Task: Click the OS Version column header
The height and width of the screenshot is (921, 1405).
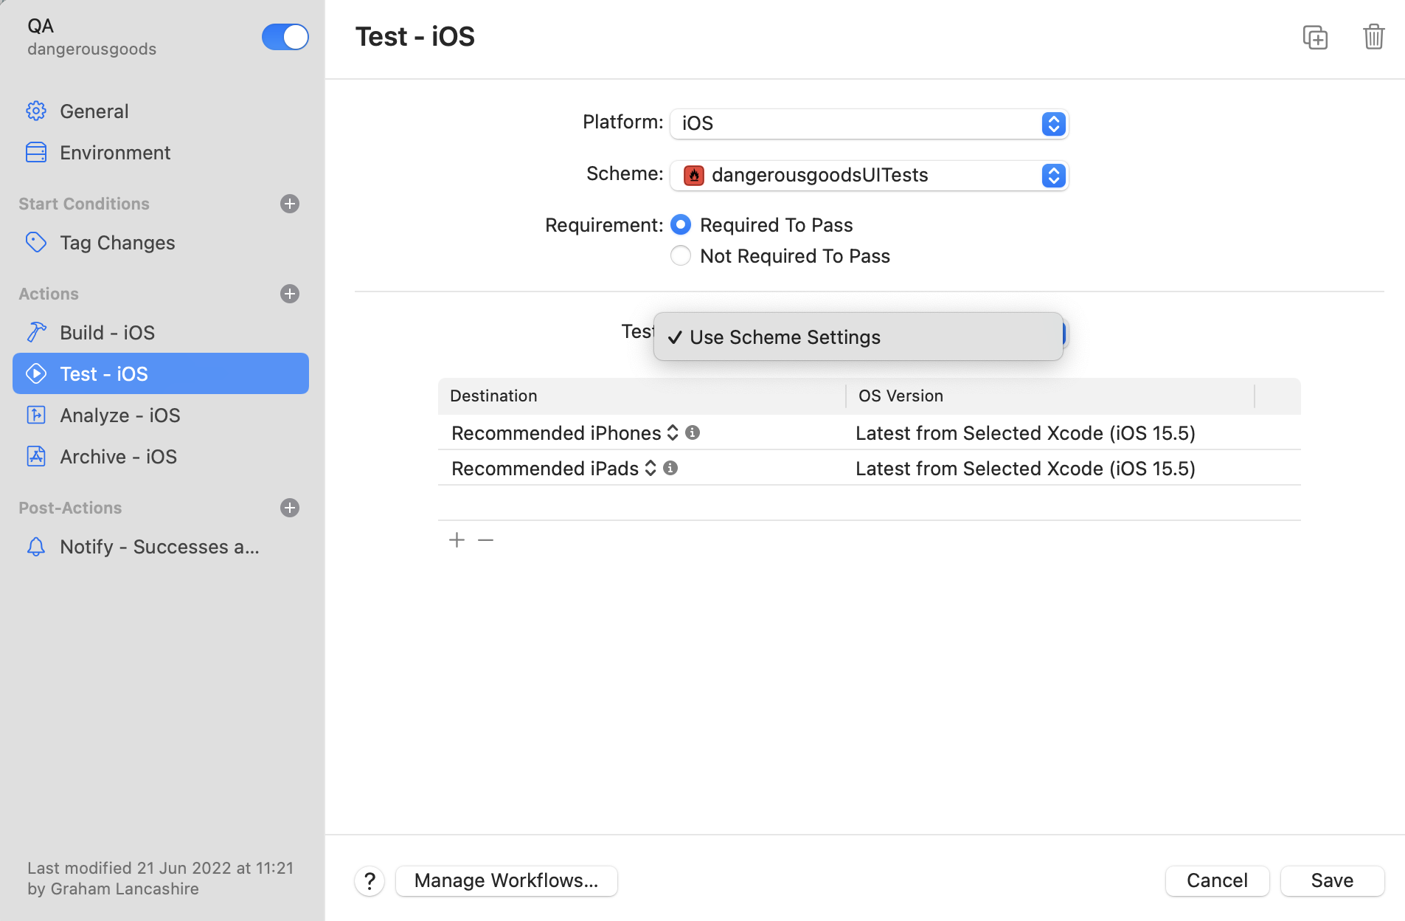Action: (x=1050, y=396)
